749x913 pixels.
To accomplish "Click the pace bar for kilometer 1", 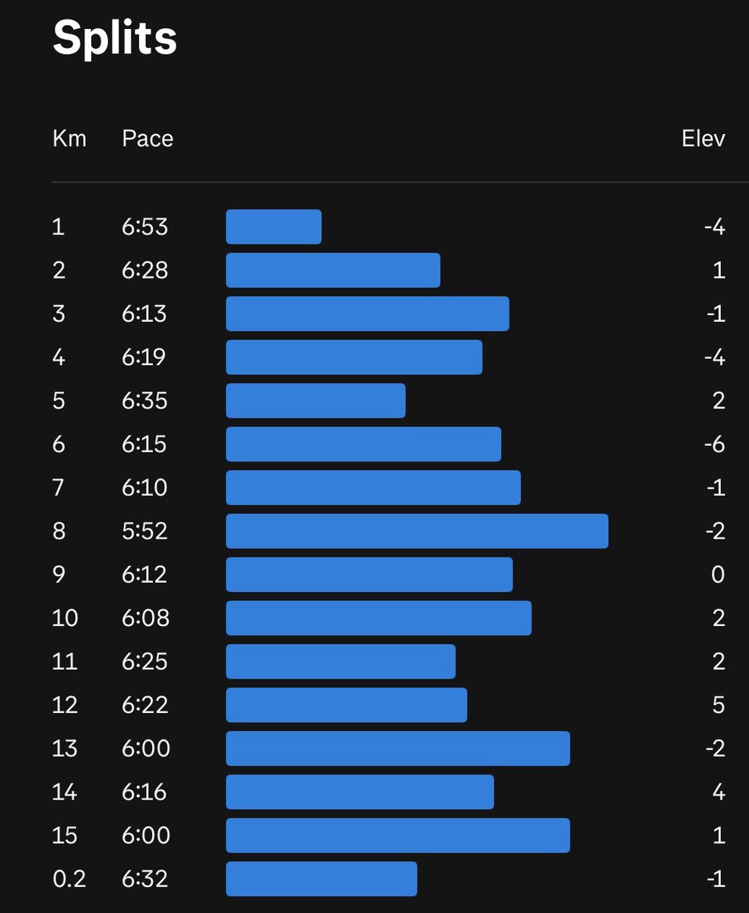I will [x=274, y=227].
